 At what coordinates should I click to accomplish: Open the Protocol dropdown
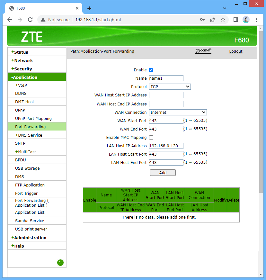tap(170, 86)
